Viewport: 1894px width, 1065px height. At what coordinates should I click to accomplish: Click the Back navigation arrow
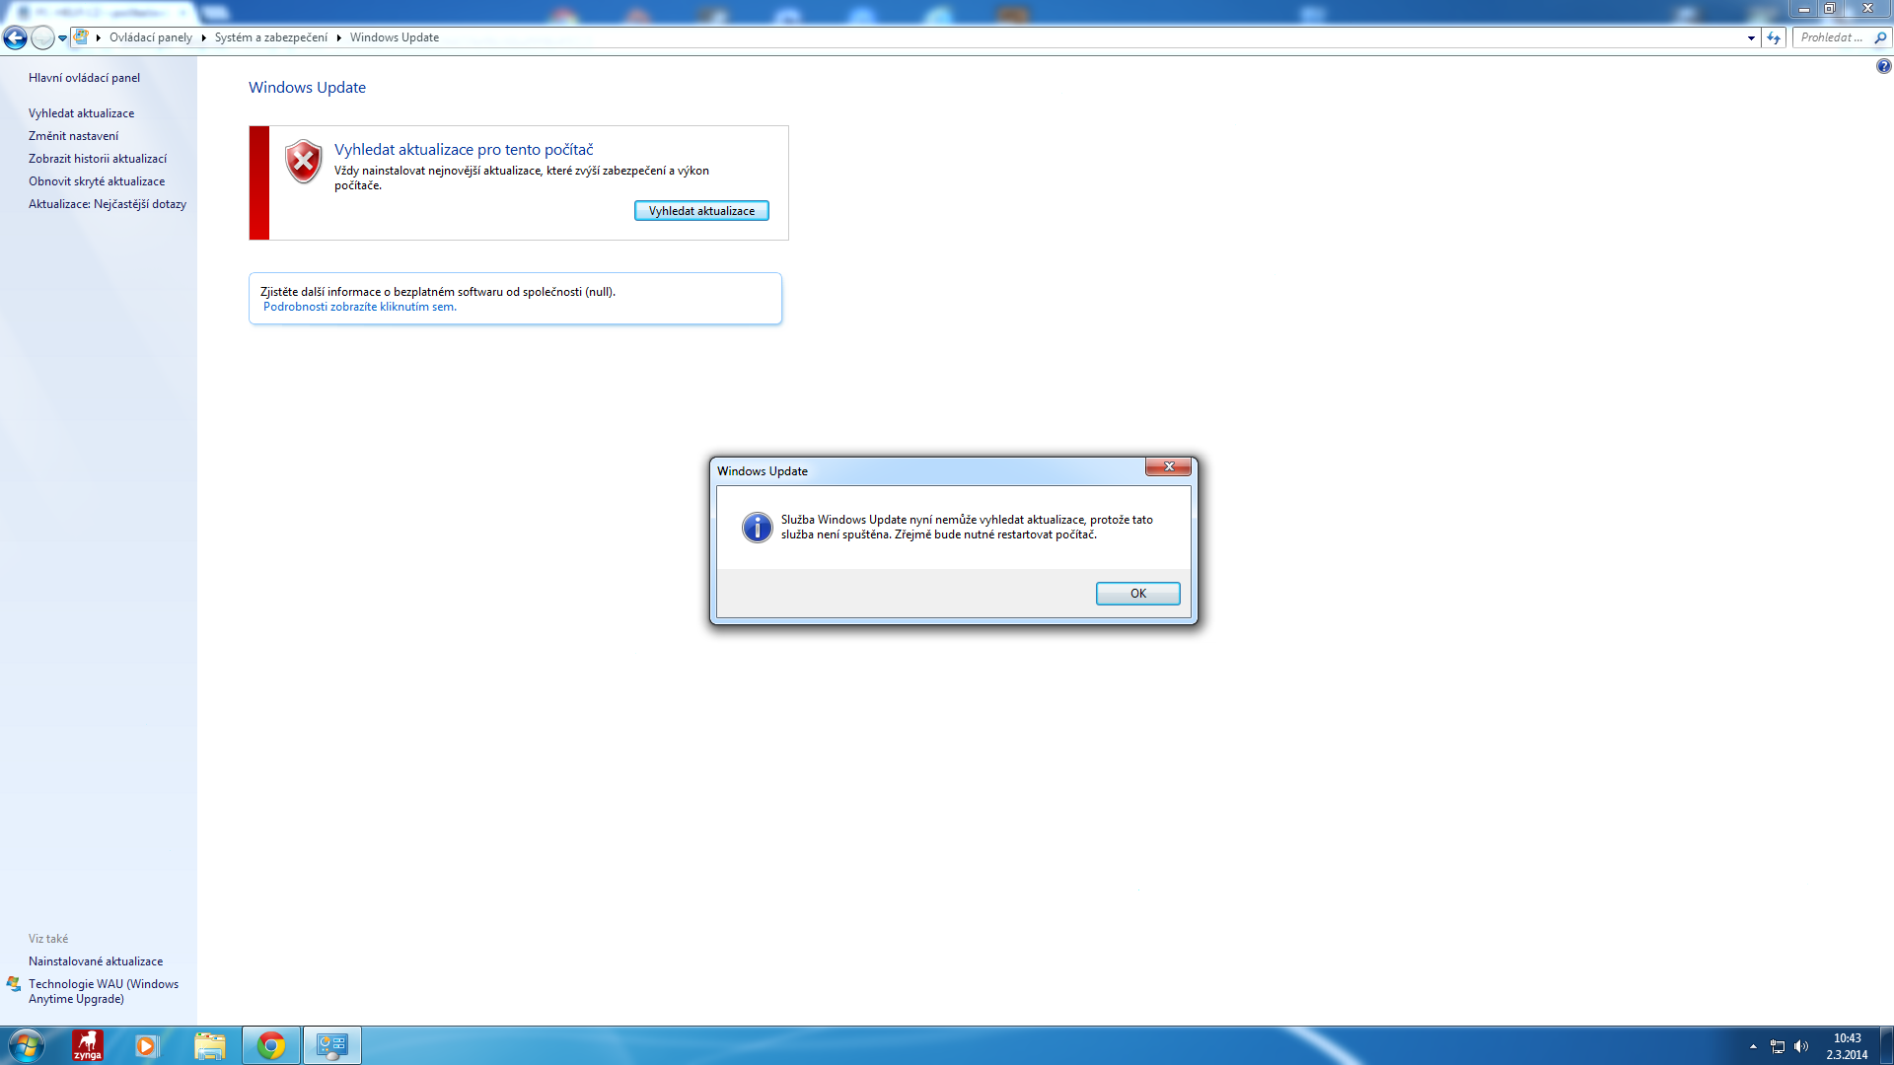tap(15, 37)
